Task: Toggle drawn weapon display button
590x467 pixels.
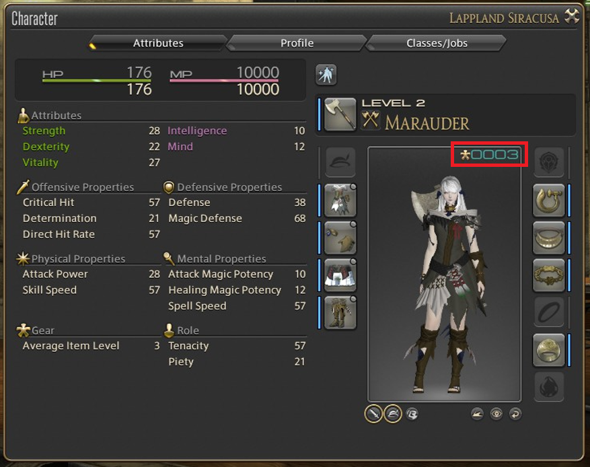Action: [373, 414]
